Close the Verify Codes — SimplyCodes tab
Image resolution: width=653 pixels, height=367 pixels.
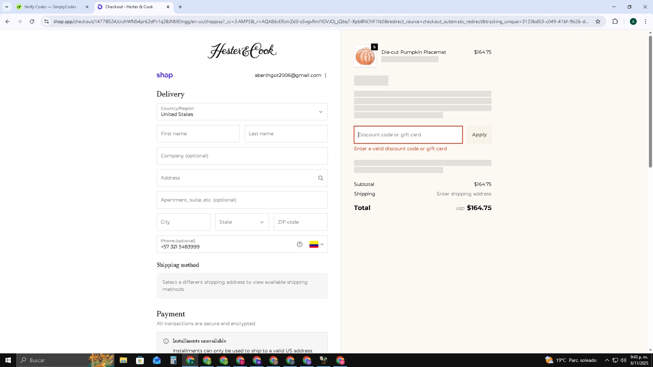tap(87, 7)
